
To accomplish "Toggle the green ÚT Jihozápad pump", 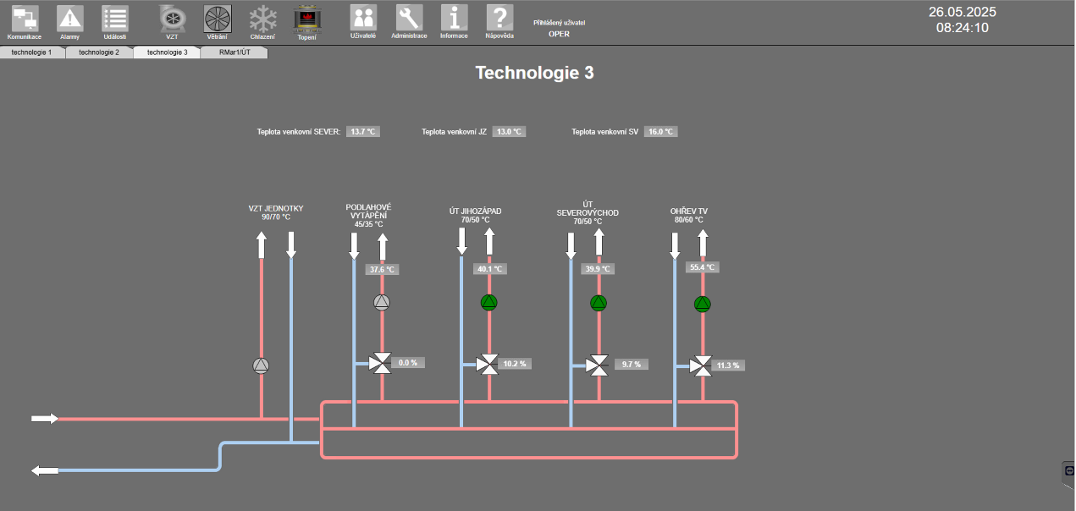I will pos(489,302).
